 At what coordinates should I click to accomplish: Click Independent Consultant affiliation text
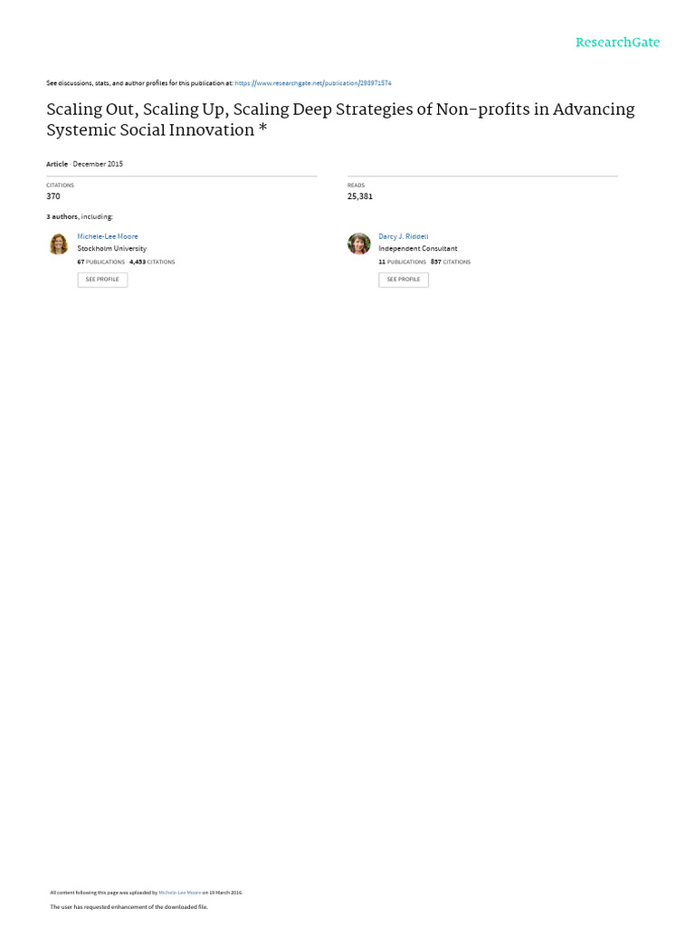(418, 249)
